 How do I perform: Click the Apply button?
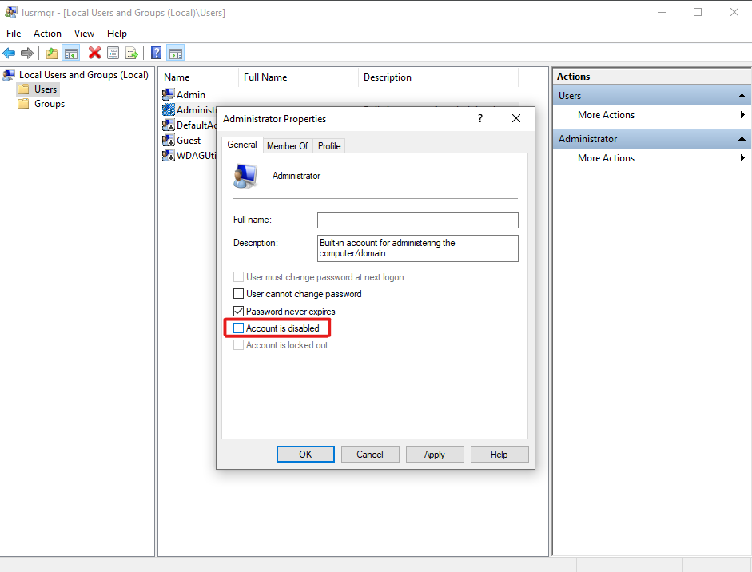pyautogui.click(x=435, y=454)
